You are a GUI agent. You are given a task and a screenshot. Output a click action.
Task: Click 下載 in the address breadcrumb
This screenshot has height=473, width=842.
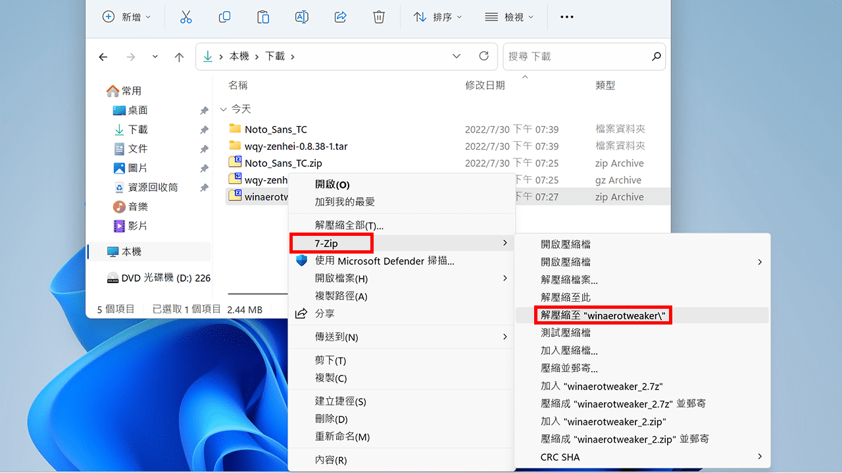[x=276, y=56]
